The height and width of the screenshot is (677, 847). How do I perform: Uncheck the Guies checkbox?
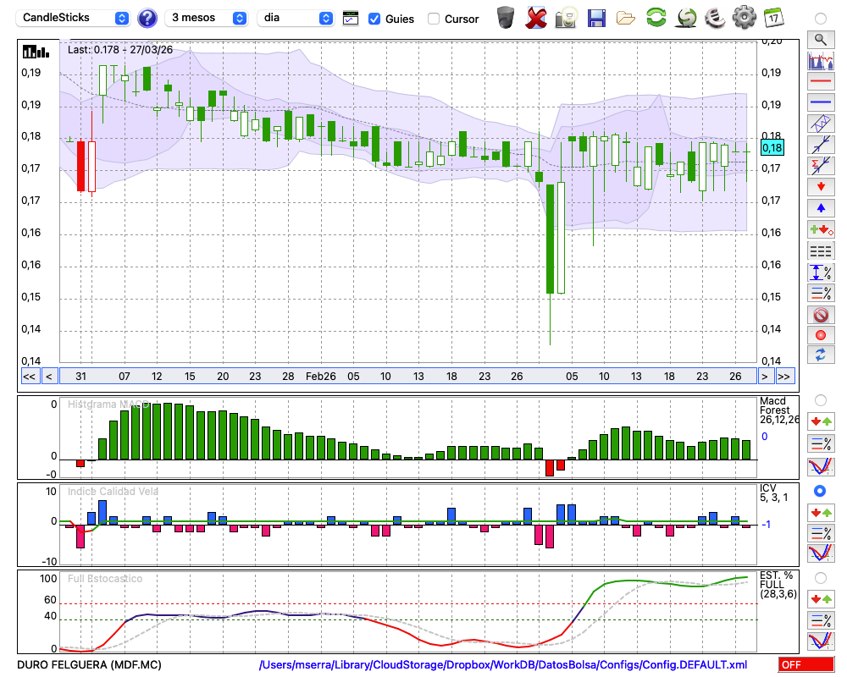tap(374, 19)
